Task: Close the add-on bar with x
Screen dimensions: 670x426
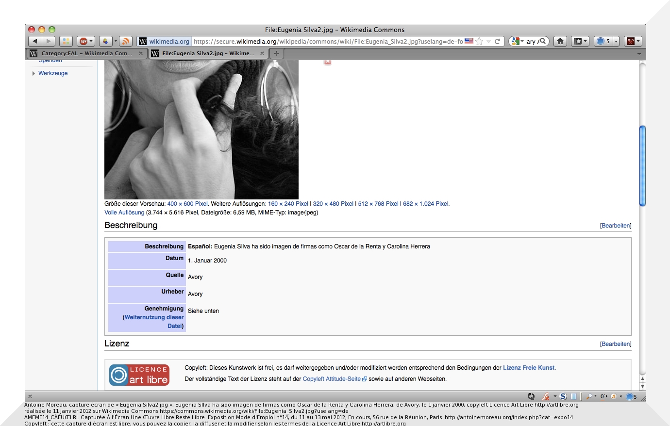Action: pyautogui.click(x=30, y=396)
